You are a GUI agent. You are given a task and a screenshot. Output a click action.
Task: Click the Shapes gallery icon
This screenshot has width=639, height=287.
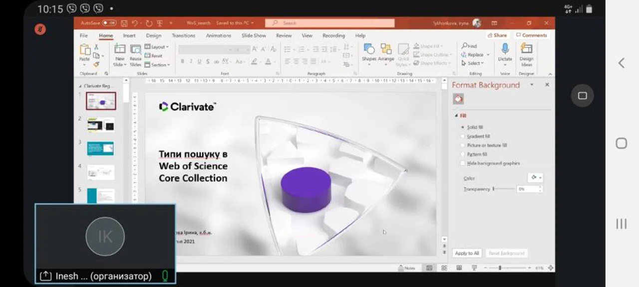click(x=369, y=49)
